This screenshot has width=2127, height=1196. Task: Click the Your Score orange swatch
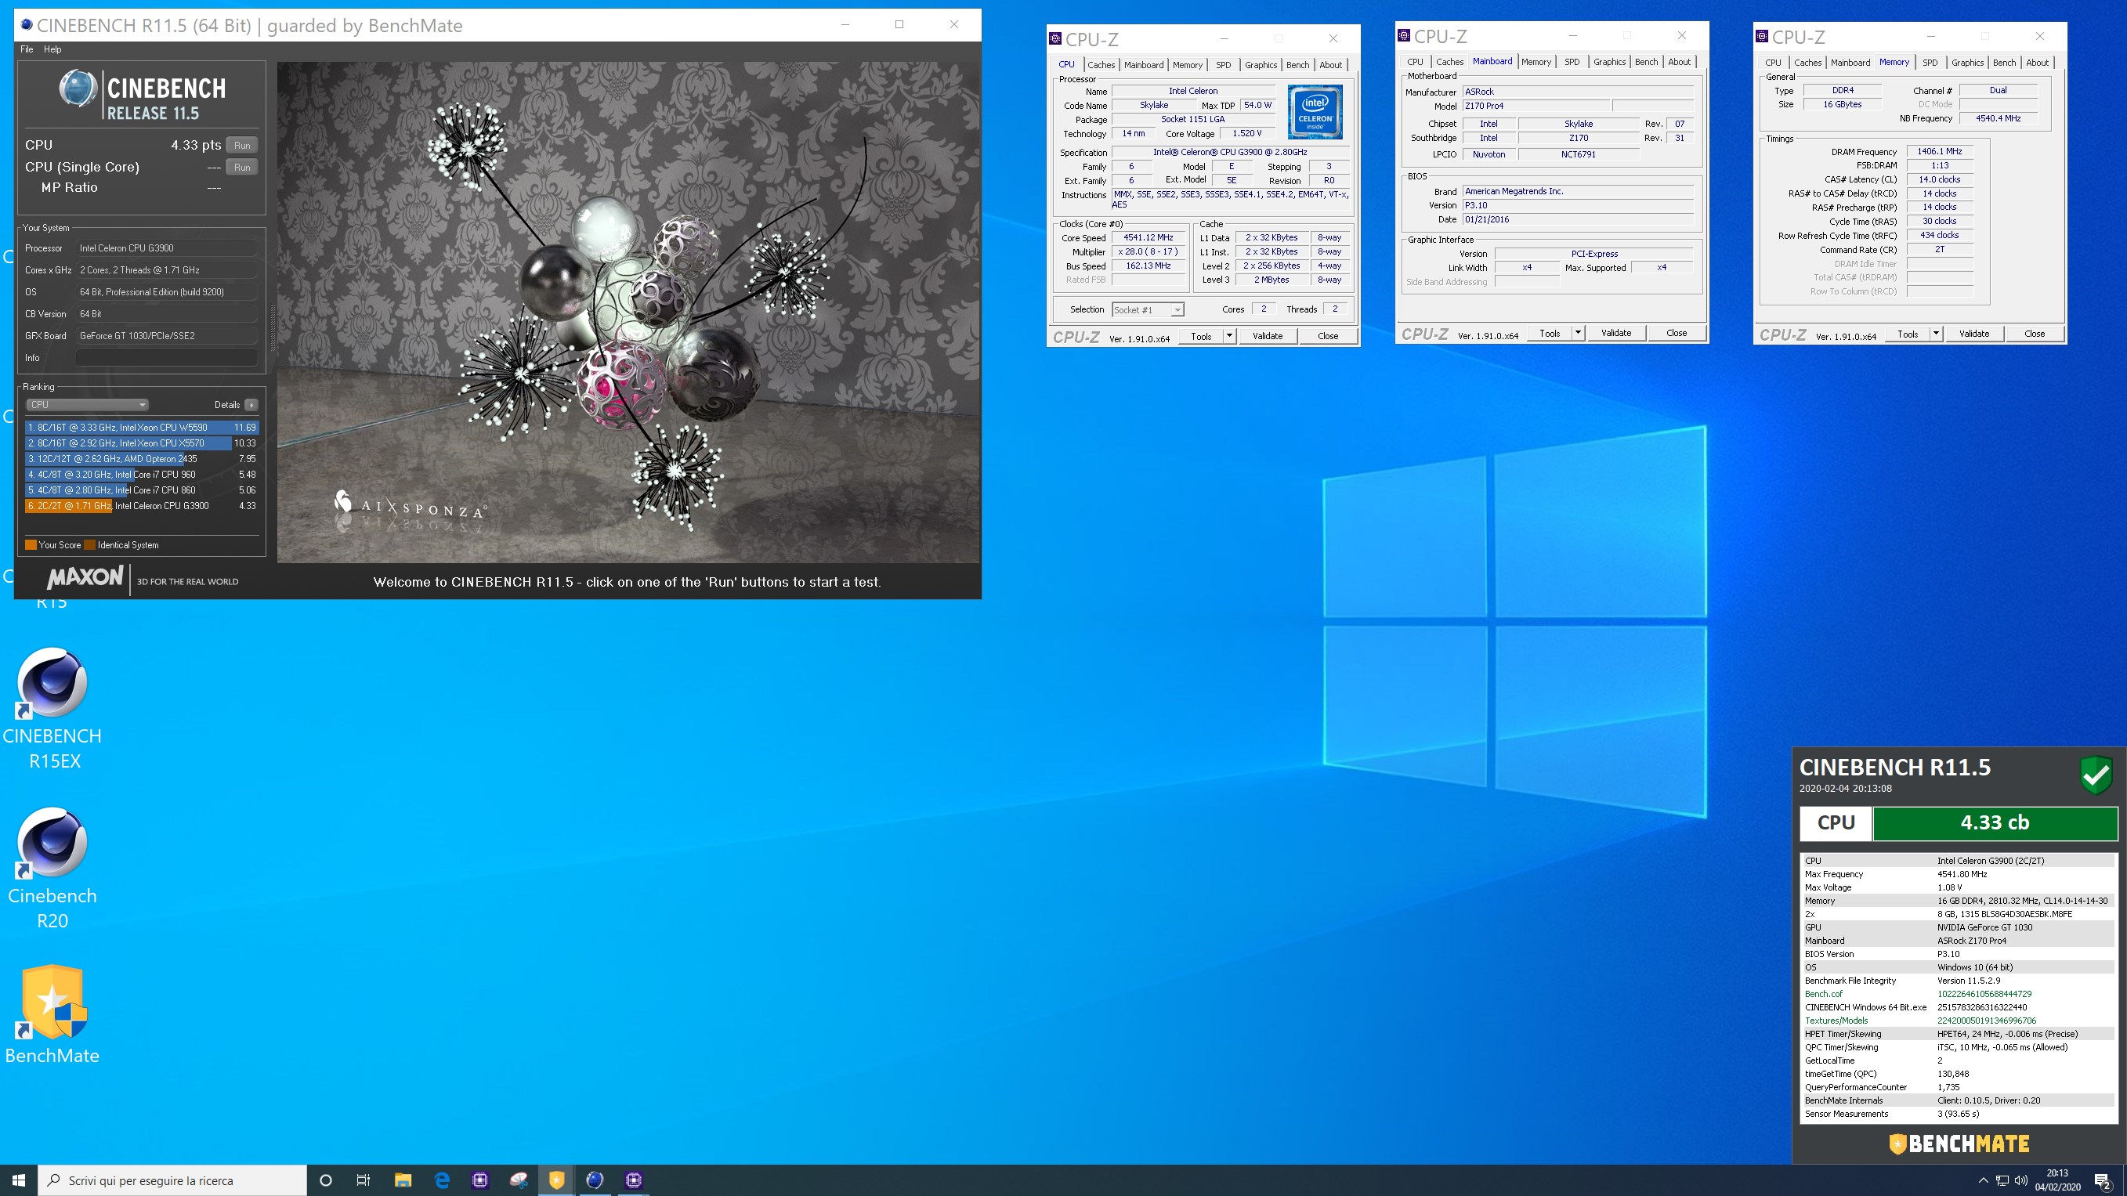pos(31,545)
